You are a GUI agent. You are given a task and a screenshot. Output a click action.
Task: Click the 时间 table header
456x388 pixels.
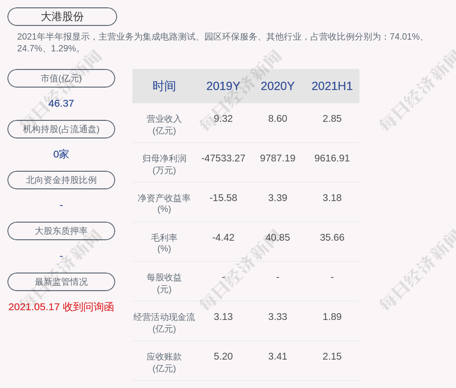coord(164,86)
